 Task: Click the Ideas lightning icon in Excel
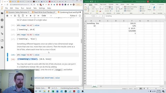[154, 8]
